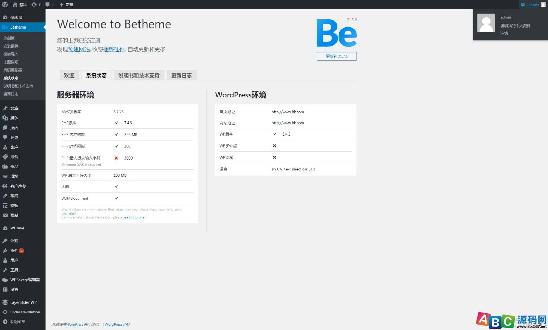Open the Slider Revolution icon

point(5,312)
